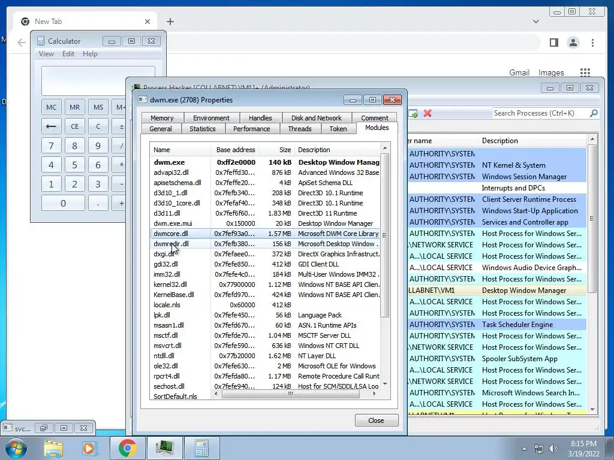Open the Calculator Help menu
This screenshot has height=460, width=614.
click(90, 54)
